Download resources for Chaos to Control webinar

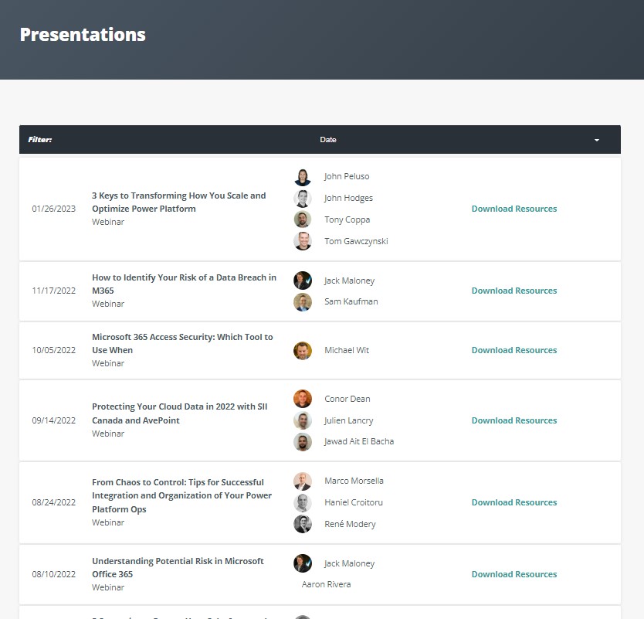[x=514, y=502]
